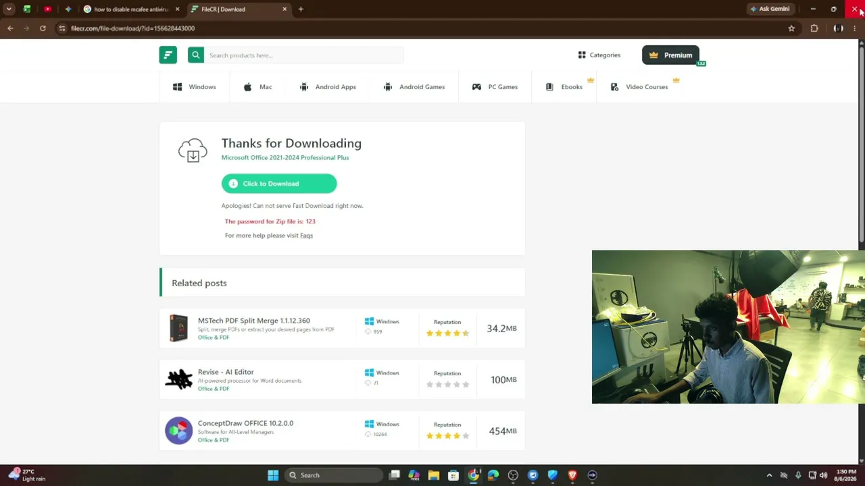Viewport: 865px width, 486px height.
Task: Click the Ask Gemini button
Action: point(770,9)
